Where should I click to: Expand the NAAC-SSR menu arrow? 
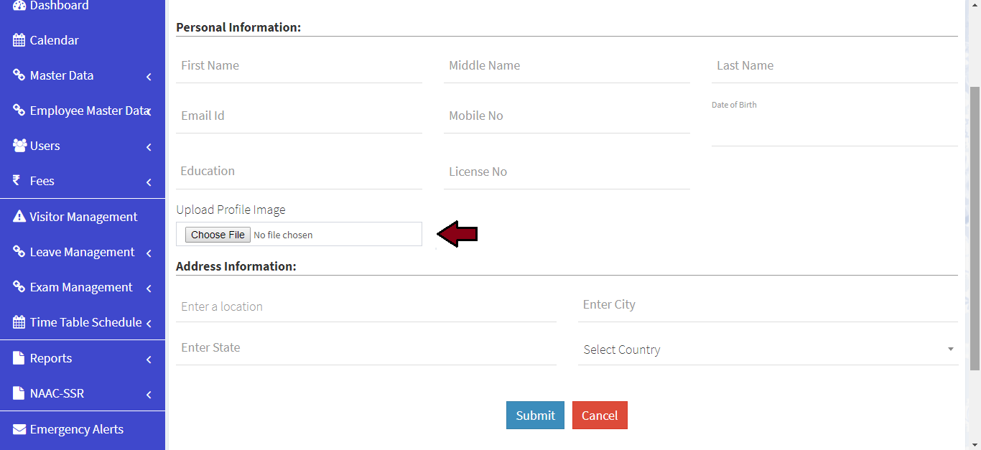(x=149, y=394)
